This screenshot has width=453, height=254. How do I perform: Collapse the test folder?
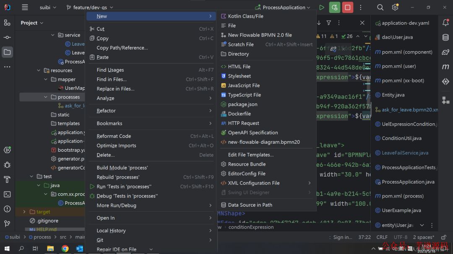coord(31,176)
